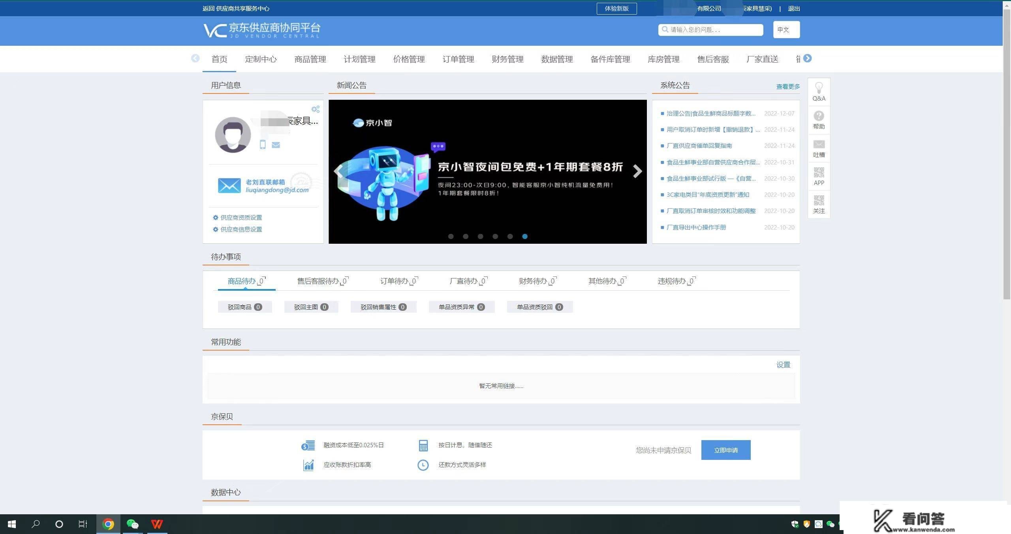
Task: Show next banner slide arrow
Action: click(x=637, y=171)
